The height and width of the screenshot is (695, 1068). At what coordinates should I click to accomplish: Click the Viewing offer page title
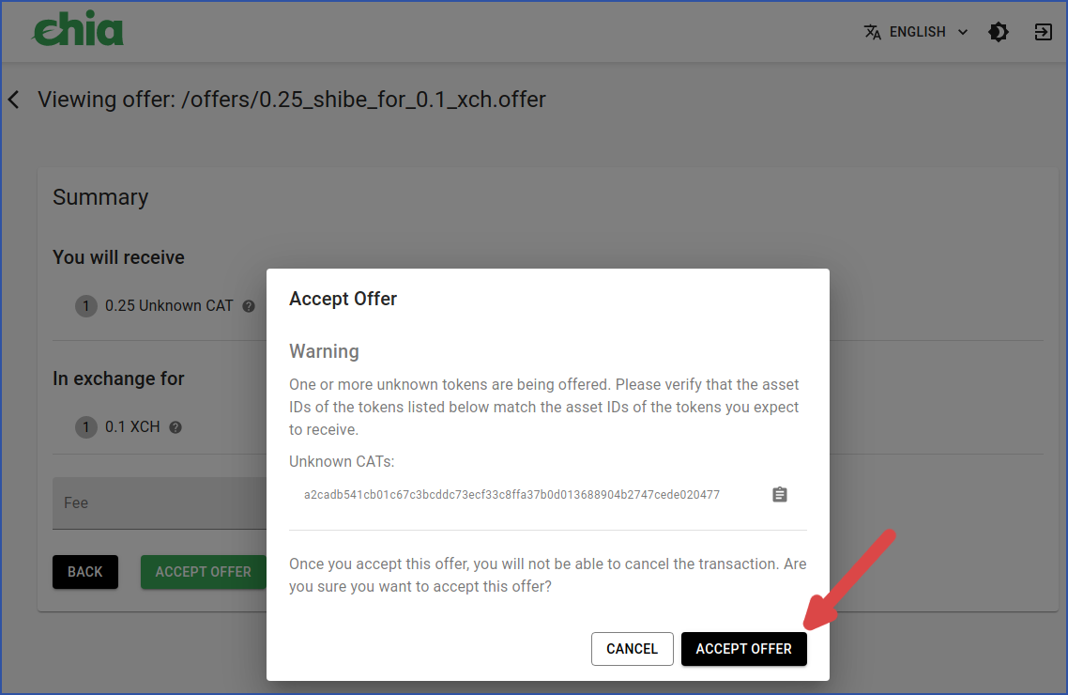click(x=292, y=100)
